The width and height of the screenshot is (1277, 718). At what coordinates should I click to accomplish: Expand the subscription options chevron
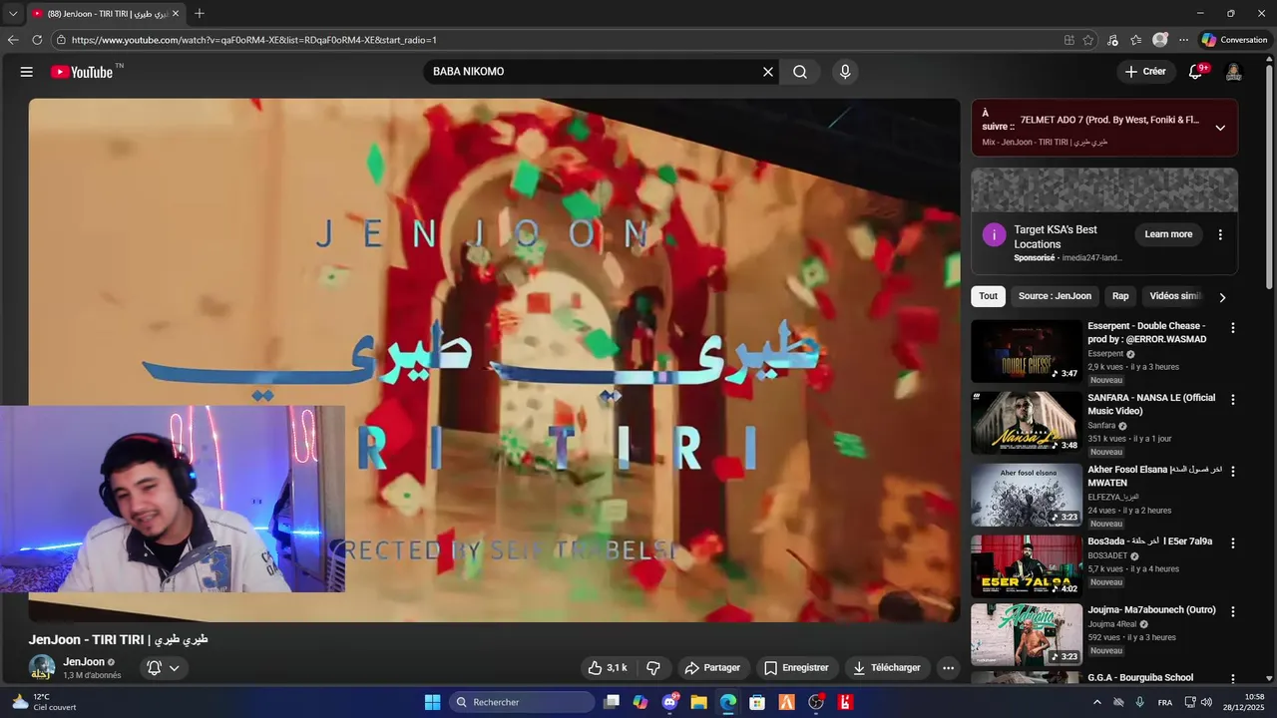click(174, 668)
